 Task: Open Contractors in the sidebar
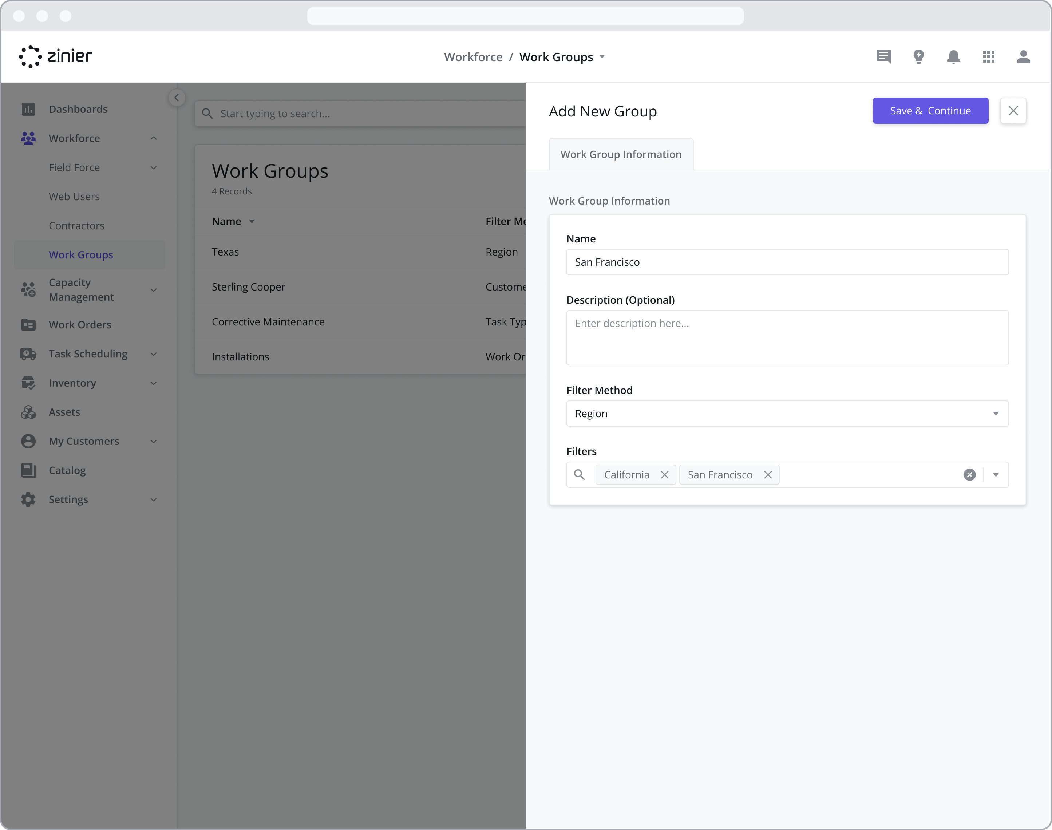coord(76,225)
